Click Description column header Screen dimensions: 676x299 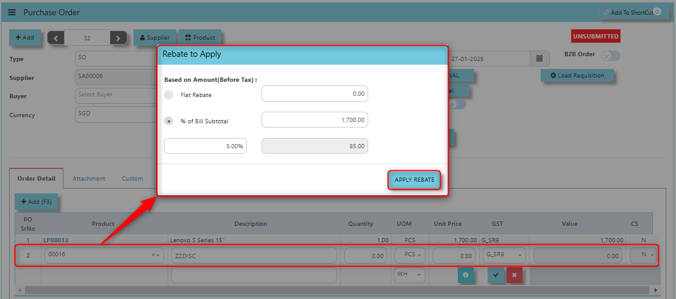click(x=251, y=223)
